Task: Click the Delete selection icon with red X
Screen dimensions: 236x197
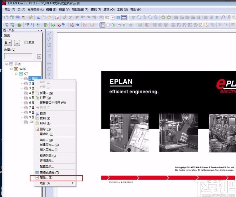Action: tap(57, 18)
